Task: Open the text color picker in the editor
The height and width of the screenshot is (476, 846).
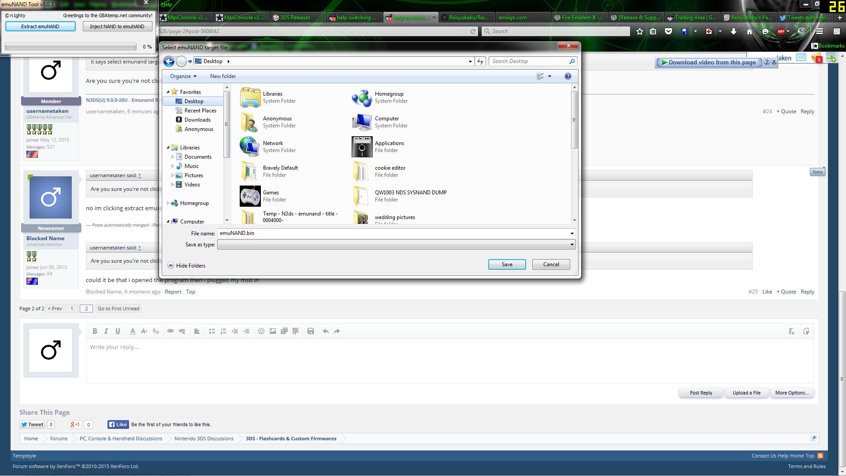Action: coord(133,331)
